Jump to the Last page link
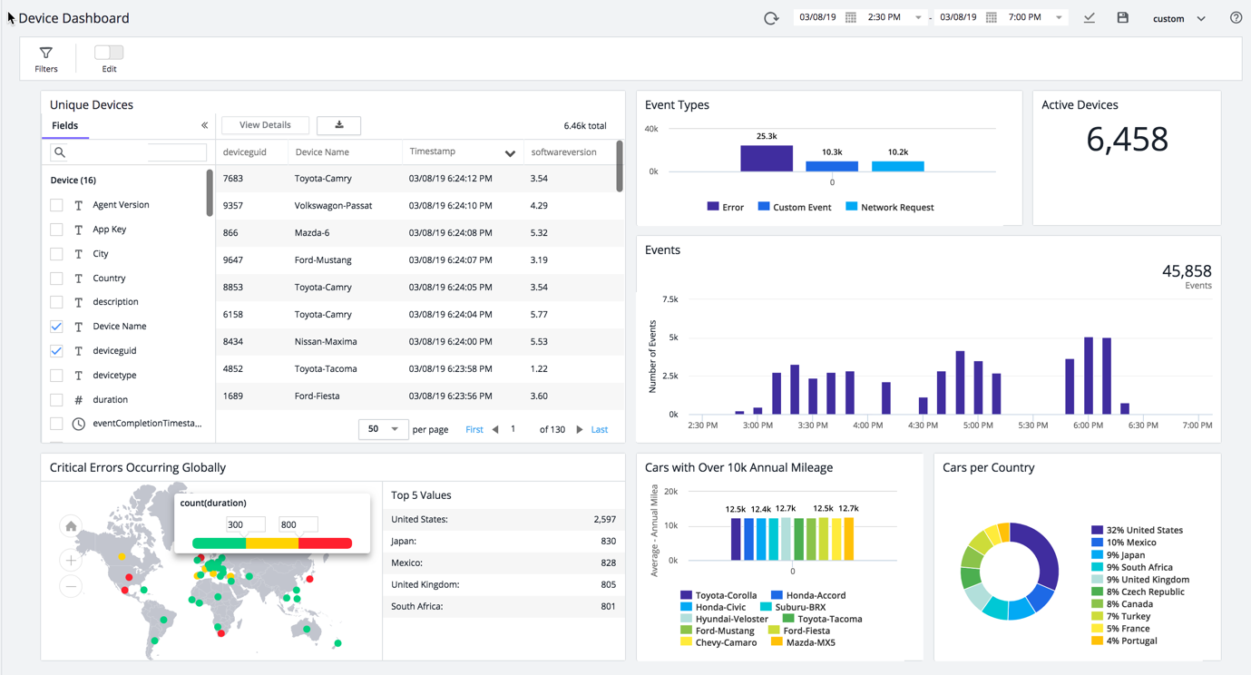Viewport: 1251px width, 675px height. pyautogui.click(x=600, y=429)
